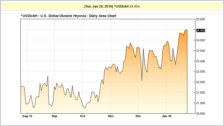Click the 'Sep' x-axis label
Viewport: 224px width, 126px height.
[54, 116]
